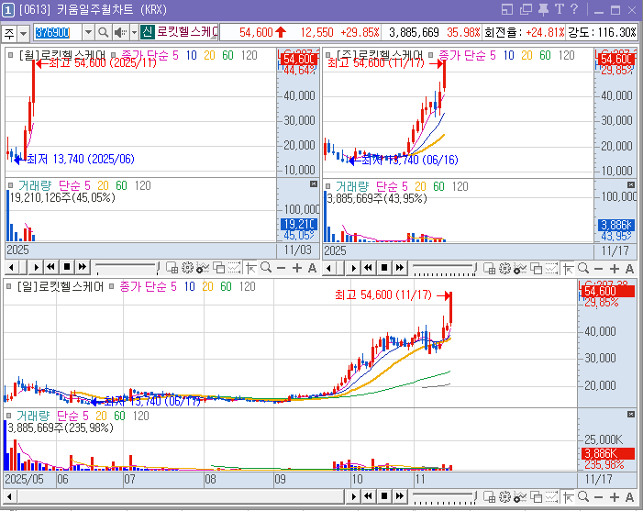The width and height of the screenshot is (643, 511).
Task: Toggle the square marker before [주]로킷헬스케어
Action: coord(327,54)
